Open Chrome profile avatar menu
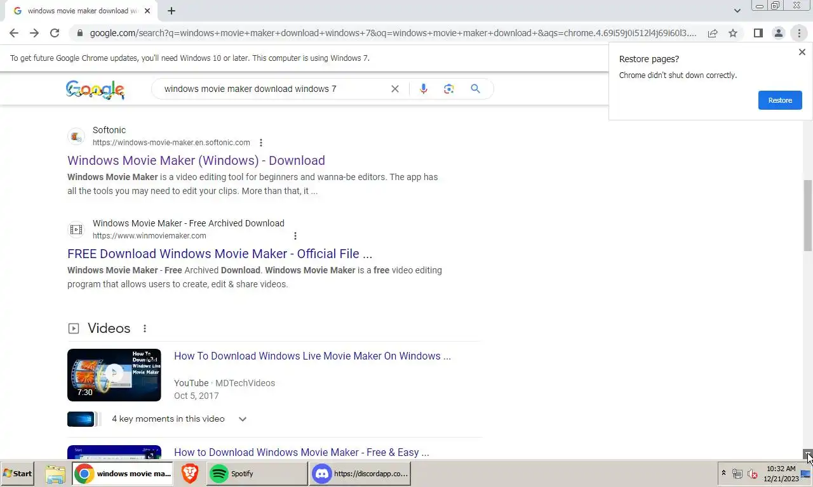The height and width of the screenshot is (487, 813). point(778,33)
